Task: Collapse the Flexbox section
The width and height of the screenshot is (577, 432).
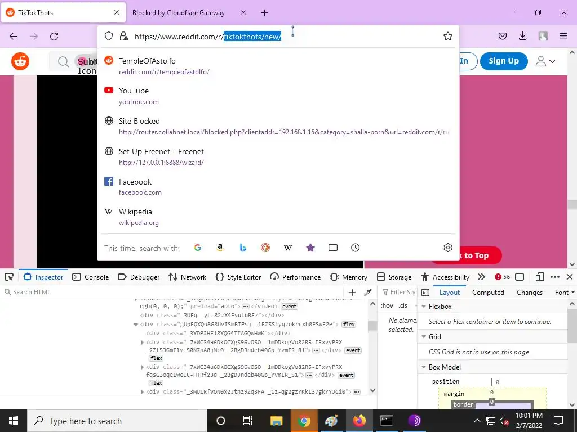Action: click(424, 307)
